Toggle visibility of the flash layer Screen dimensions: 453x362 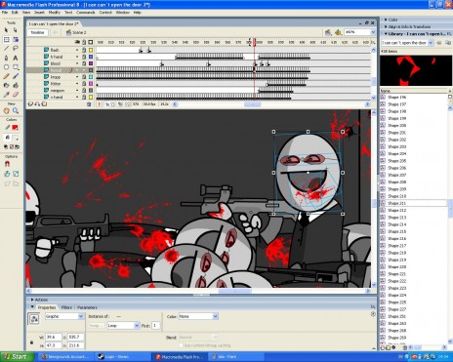(77, 50)
